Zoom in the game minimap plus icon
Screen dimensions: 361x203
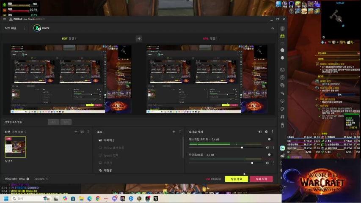click(x=322, y=42)
